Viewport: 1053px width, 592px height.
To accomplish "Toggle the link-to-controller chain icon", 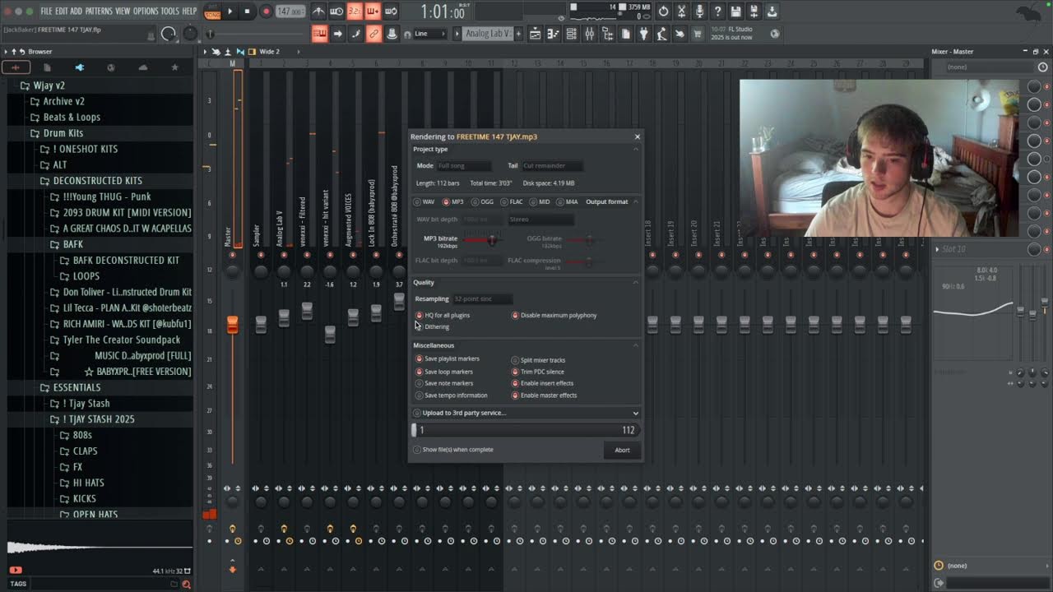I will 373,34.
